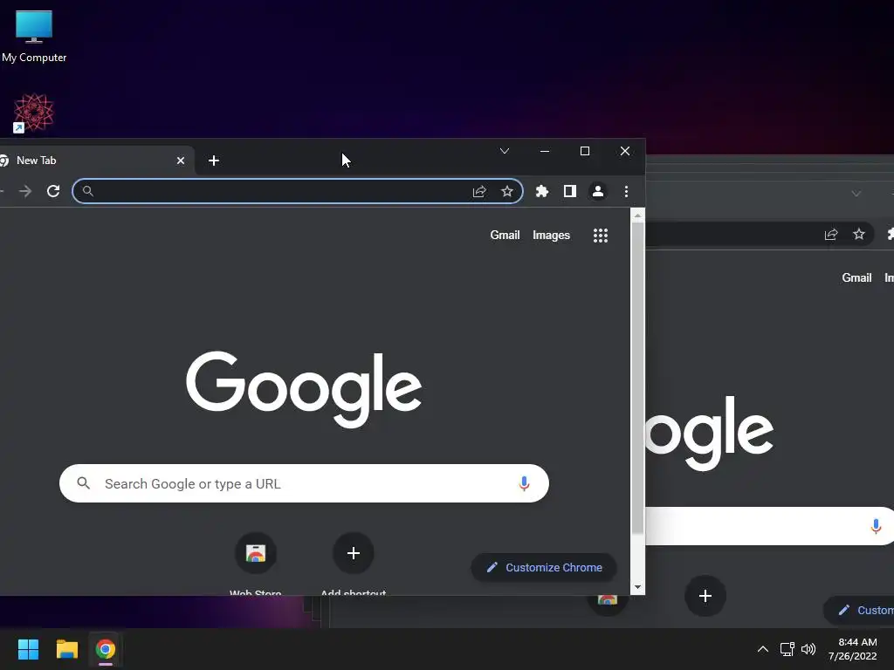894x670 pixels.
Task: Click vertical scrollbar thumb in front window
Action: 637,379
